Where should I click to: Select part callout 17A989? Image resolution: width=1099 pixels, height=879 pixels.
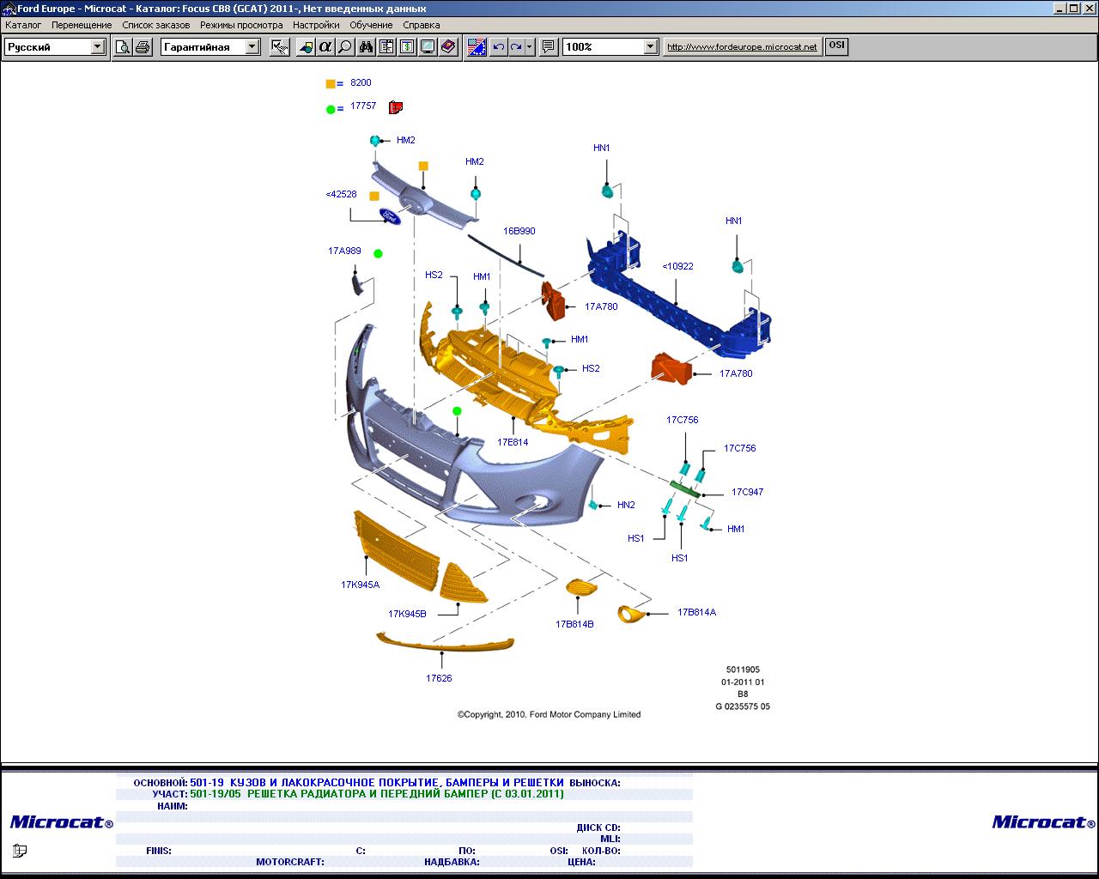tap(344, 252)
